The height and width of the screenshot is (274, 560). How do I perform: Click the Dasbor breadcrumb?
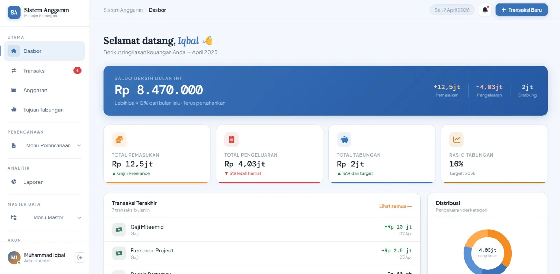click(157, 10)
